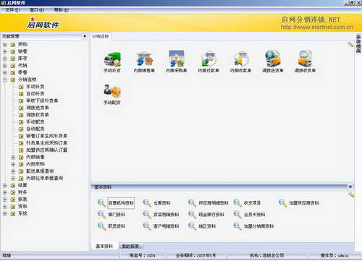The image size is (362, 261).
Task: Open the 手动补货 truck icon
Action: point(112,59)
